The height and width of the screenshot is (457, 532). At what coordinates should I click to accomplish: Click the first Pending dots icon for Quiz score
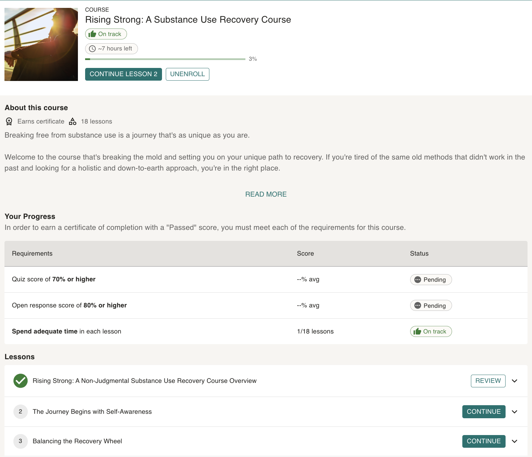[417, 280]
